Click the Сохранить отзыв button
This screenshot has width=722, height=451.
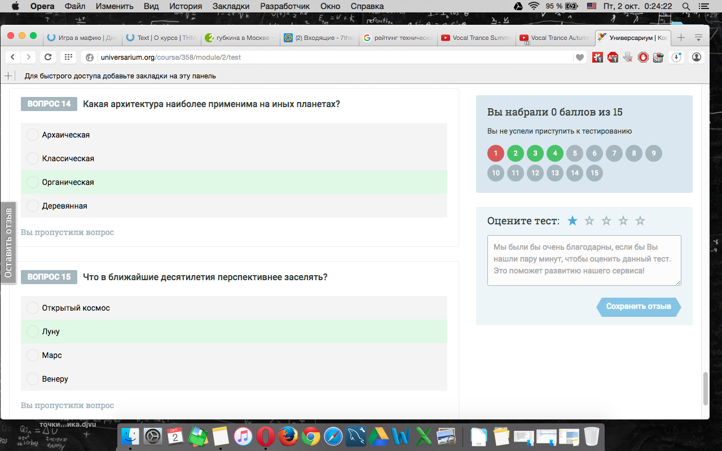639,307
